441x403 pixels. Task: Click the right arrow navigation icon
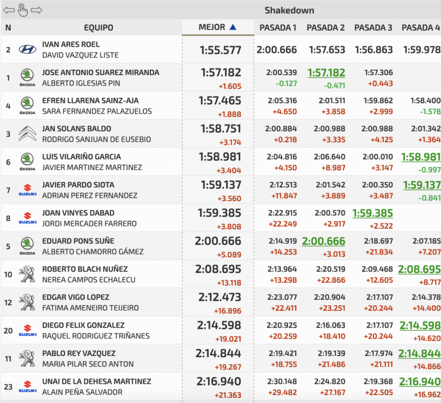click(x=37, y=10)
